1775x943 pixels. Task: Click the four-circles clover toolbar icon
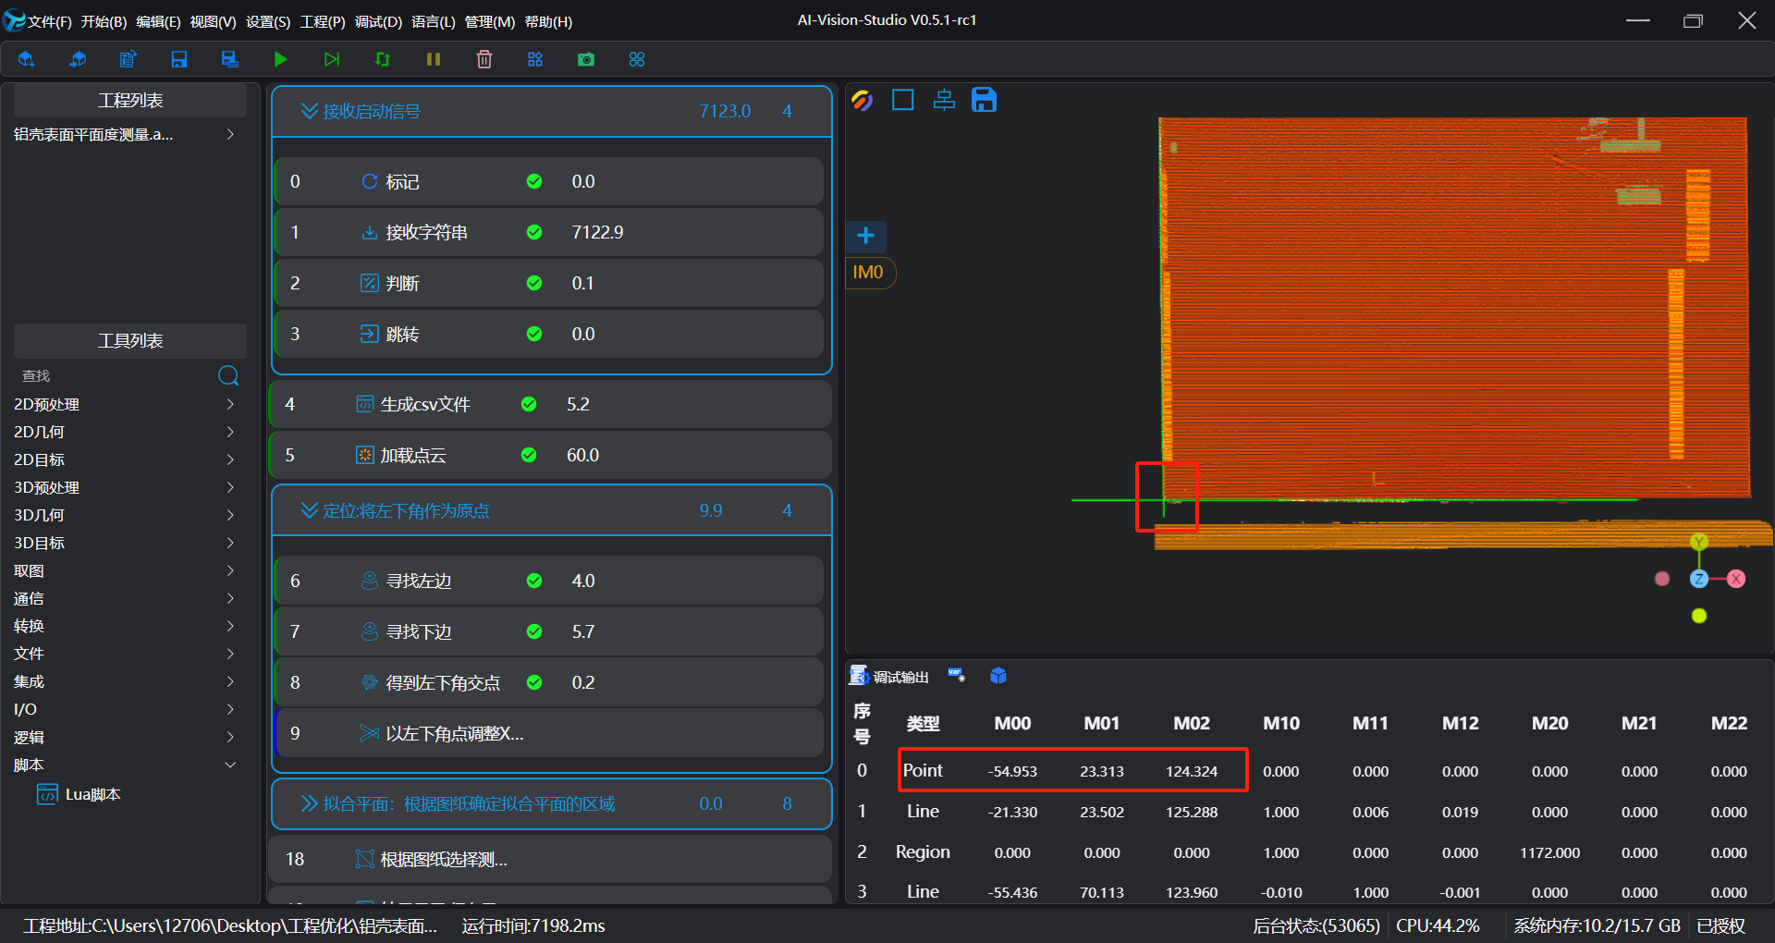tap(637, 59)
